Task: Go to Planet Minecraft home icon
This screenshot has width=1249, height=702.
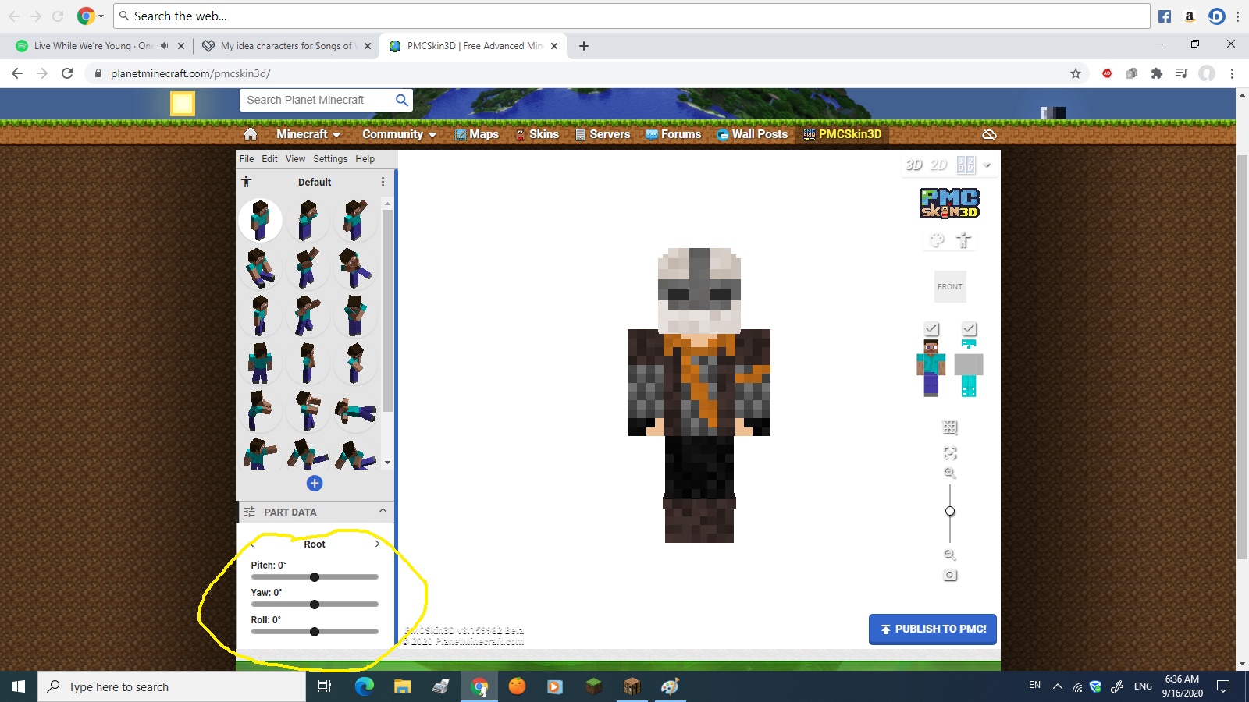Action: point(251,134)
